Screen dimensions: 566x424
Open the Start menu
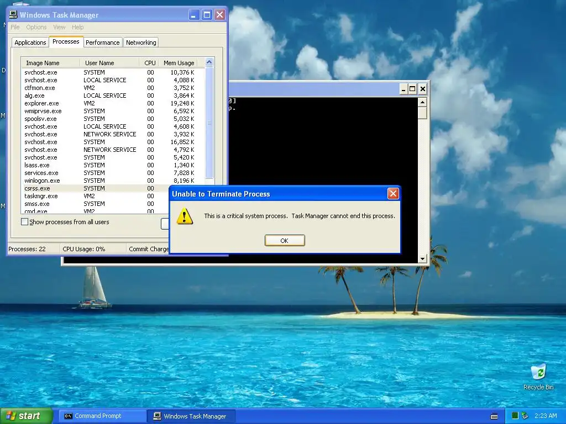[27, 416]
